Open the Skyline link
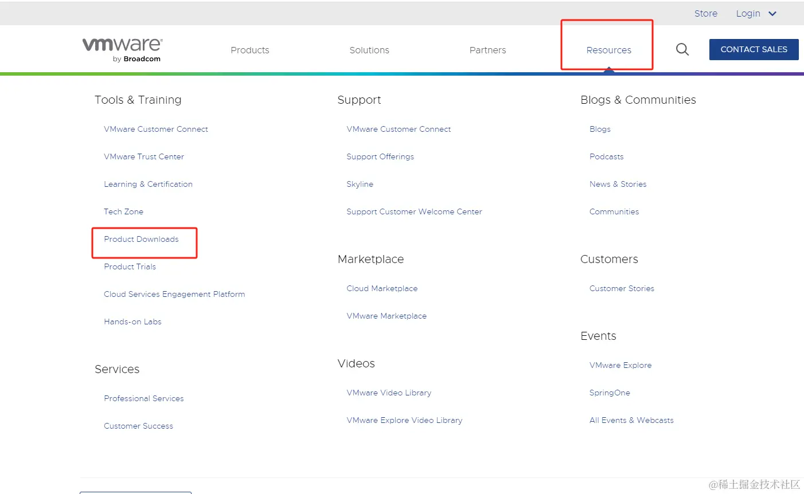 click(360, 184)
